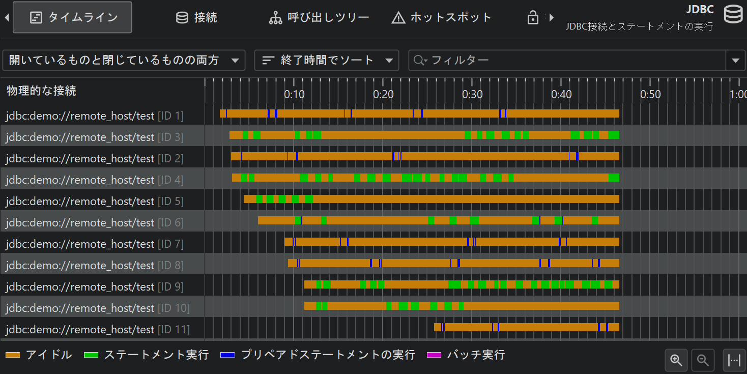The width and height of the screenshot is (747, 374).
Task: Click the timeline bar for connection ID 10
Action: coord(462,306)
